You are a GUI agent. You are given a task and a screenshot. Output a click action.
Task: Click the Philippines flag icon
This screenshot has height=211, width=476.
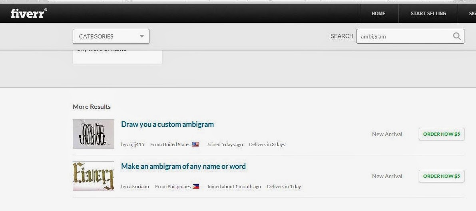pos(196,186)
